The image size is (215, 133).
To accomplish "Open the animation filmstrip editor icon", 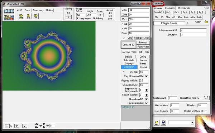I will coord(9,11).
